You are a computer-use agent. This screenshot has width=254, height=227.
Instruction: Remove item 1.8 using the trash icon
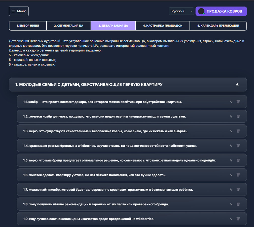238,204
